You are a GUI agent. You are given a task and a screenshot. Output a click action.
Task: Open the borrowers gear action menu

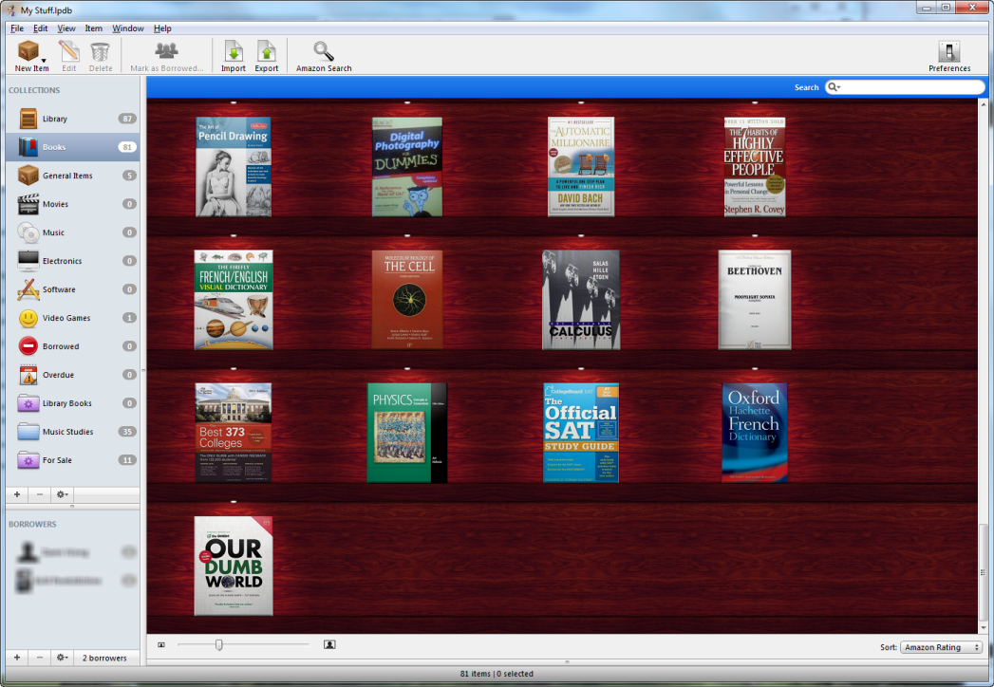tap(62, 658)
